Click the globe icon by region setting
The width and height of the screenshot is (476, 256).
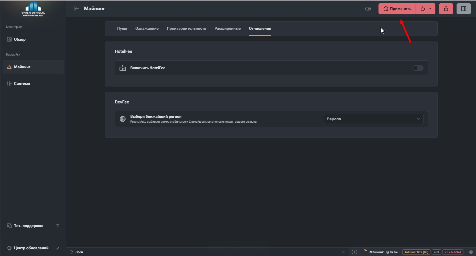(123, 119)
